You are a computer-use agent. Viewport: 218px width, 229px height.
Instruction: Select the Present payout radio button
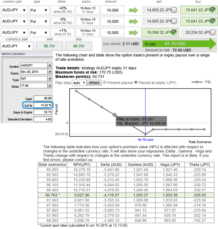(105, 82)
